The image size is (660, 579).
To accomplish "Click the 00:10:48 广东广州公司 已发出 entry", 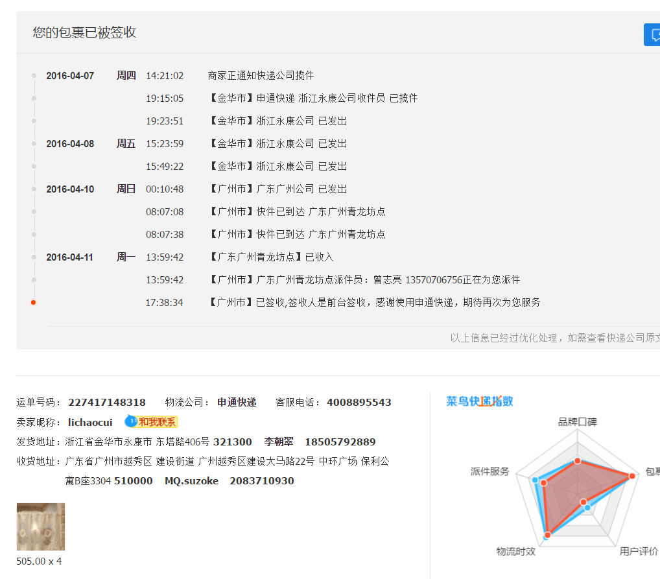I will [x=278, y=189].
